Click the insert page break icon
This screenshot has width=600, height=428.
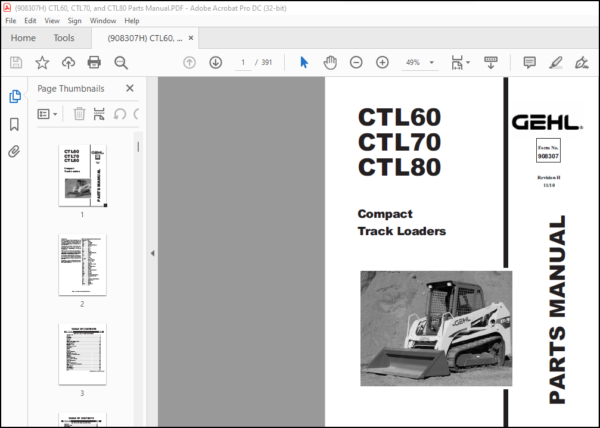click(x=99, y=114)
